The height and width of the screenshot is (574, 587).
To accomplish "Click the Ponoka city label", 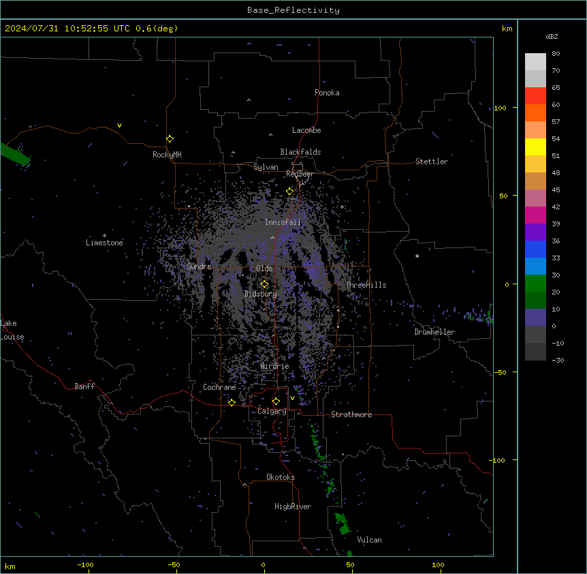I will [x=327, y=93].
